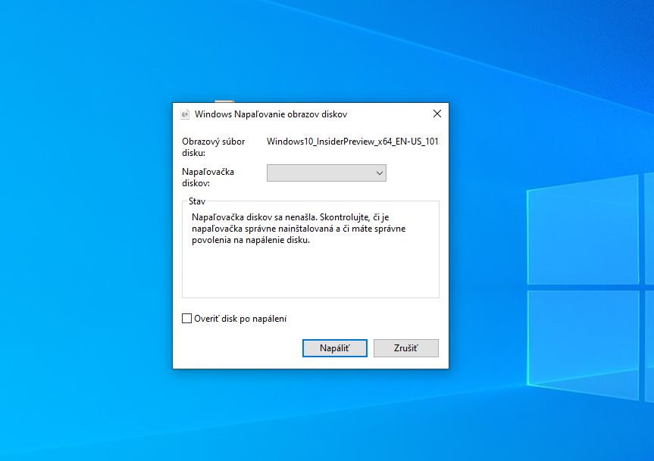This screenshot has height=461, width=654.
Task: Click the 'Napáliť' button
Action: point(335,348)
